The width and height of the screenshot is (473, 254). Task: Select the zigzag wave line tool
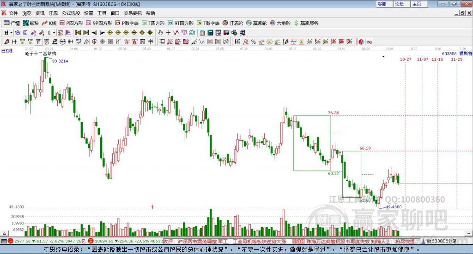(x=201, y=42)
